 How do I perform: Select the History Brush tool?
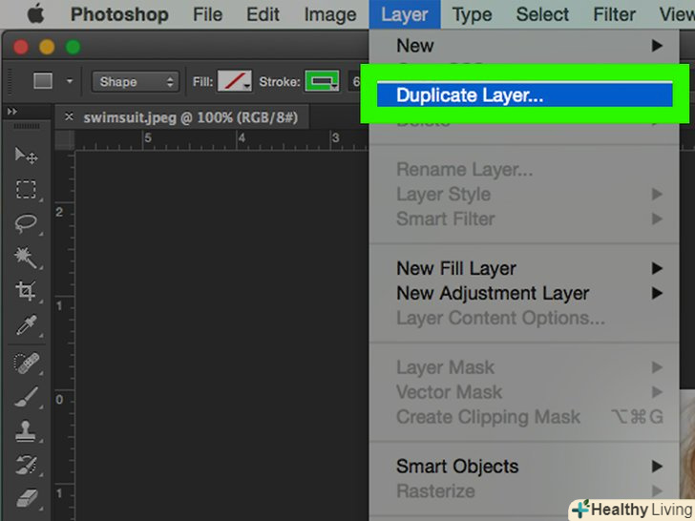26,465
